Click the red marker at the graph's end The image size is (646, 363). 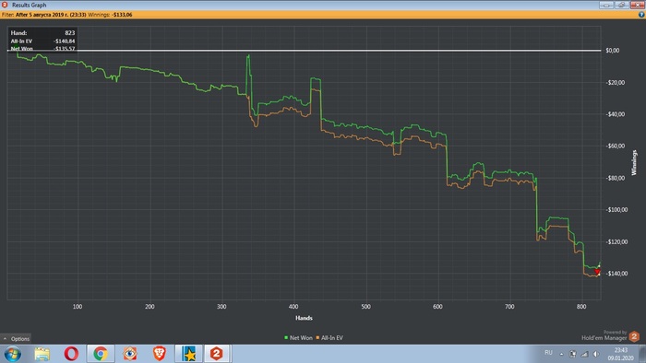(x=597, y=272)
